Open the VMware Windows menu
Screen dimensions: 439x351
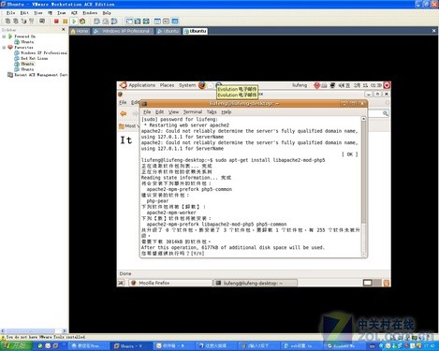point(90,13)
